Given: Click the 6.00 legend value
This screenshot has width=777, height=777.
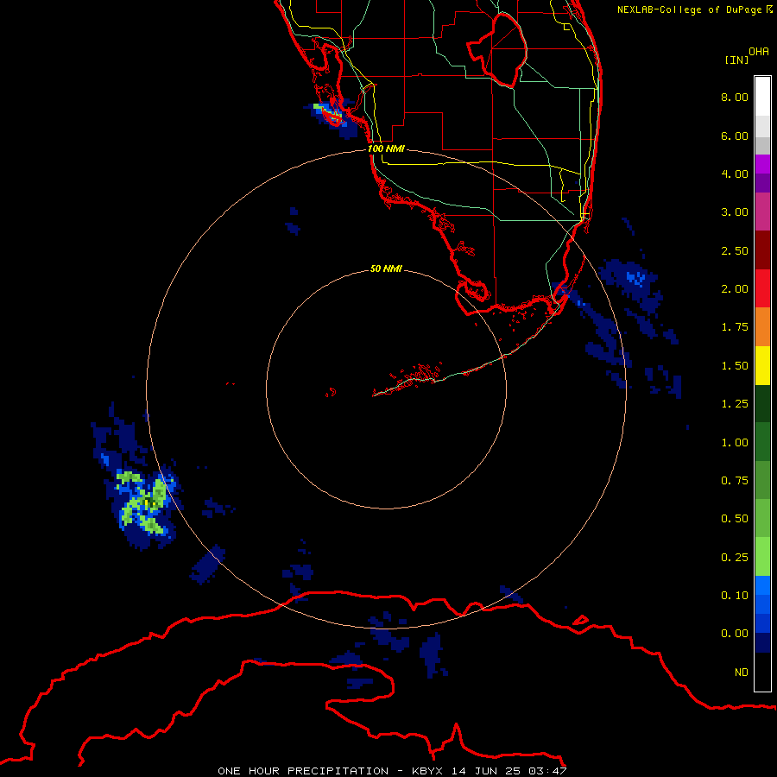Looking at the screenshot, I should click(735, 136).
